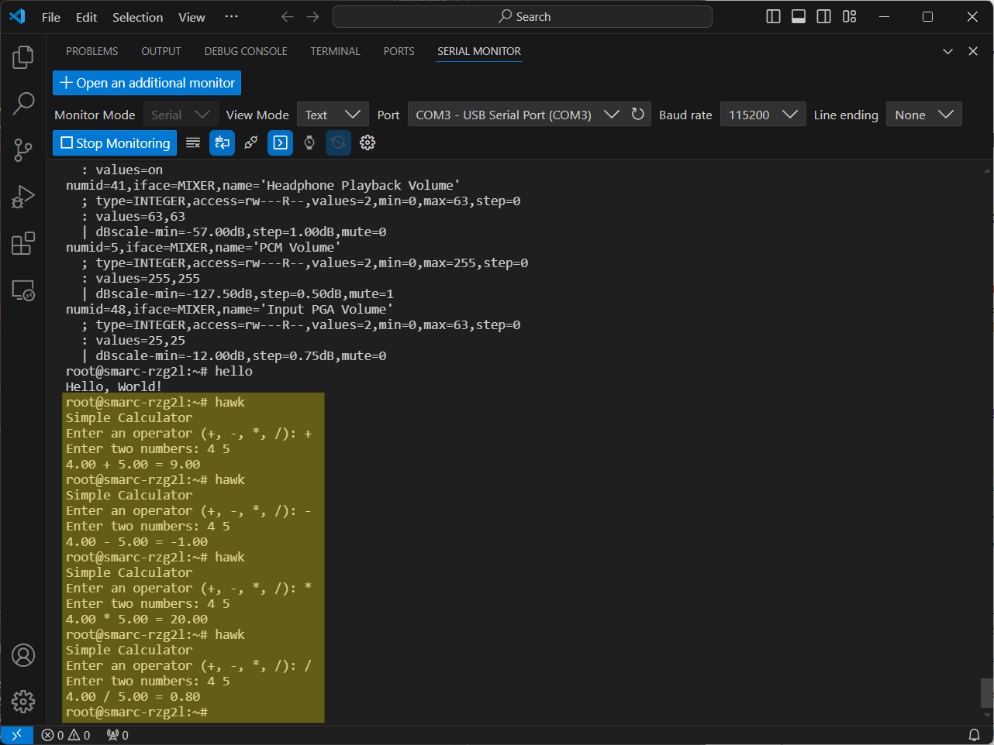Switch to the DEBUG CONSOLE tab

coord(246,51)
